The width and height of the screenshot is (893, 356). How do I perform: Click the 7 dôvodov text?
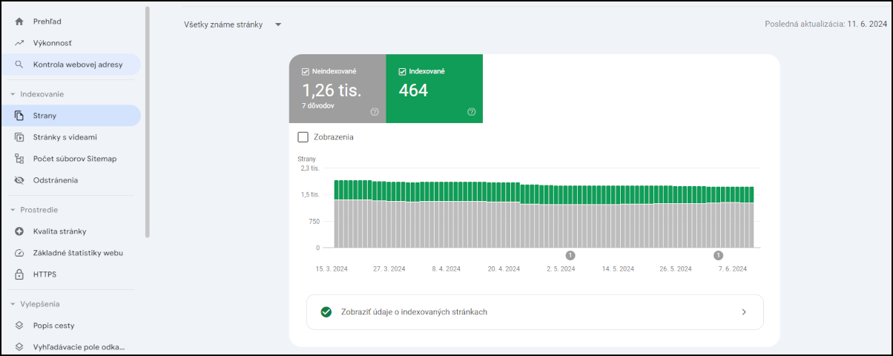318,106
